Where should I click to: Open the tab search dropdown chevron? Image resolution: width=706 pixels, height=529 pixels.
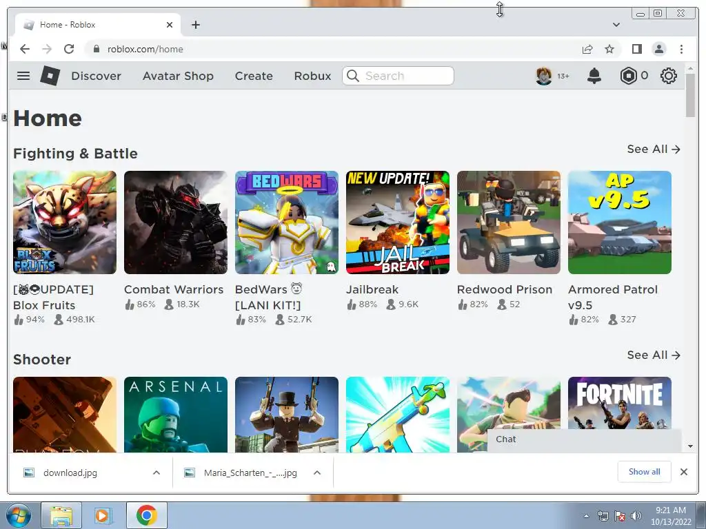[616, 25]
